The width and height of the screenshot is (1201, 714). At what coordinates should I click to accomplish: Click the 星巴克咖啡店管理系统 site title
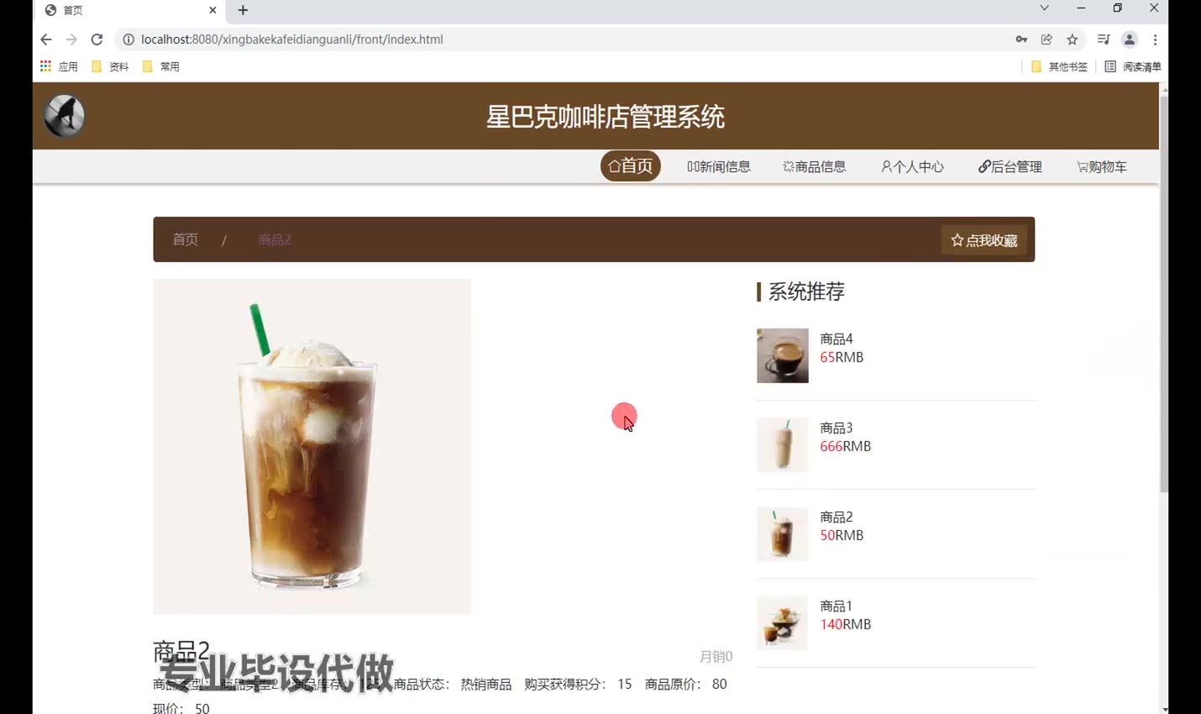point(606,117)
